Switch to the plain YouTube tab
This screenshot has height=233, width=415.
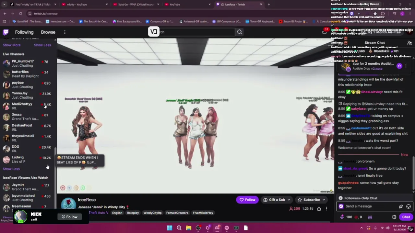click(187, 5)
